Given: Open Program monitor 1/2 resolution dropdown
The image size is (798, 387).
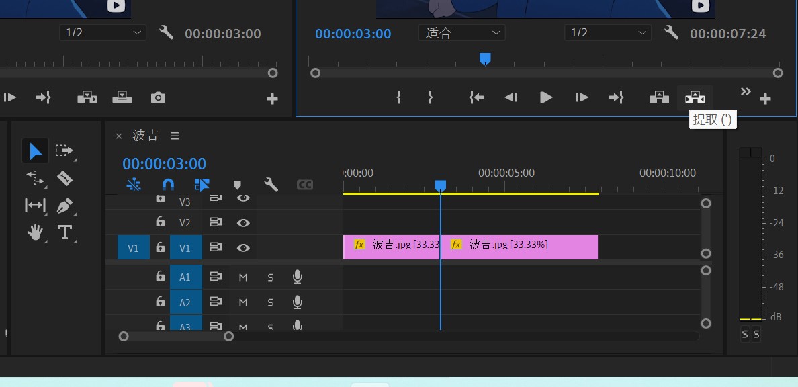Looking at the screenshot, I should pyautogui.click(x=608, y=33).
